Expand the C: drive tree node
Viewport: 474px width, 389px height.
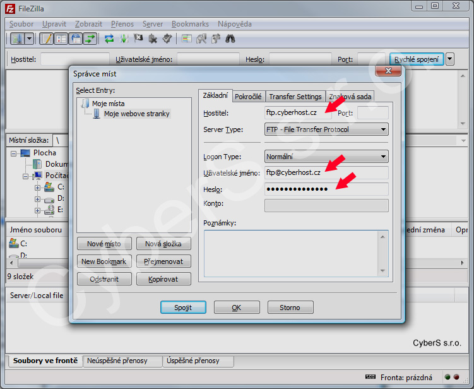[37, 188]
